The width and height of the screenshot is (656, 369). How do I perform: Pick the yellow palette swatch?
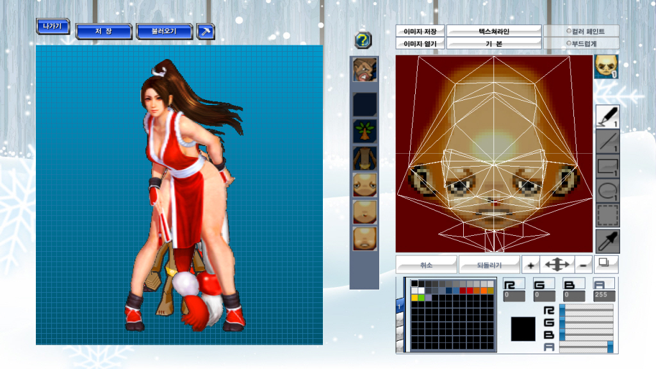tap(414, 298)
